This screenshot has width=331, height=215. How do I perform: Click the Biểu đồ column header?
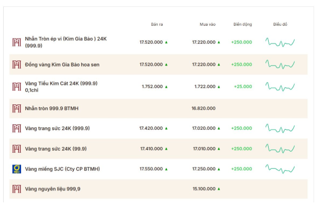point(280,24)
